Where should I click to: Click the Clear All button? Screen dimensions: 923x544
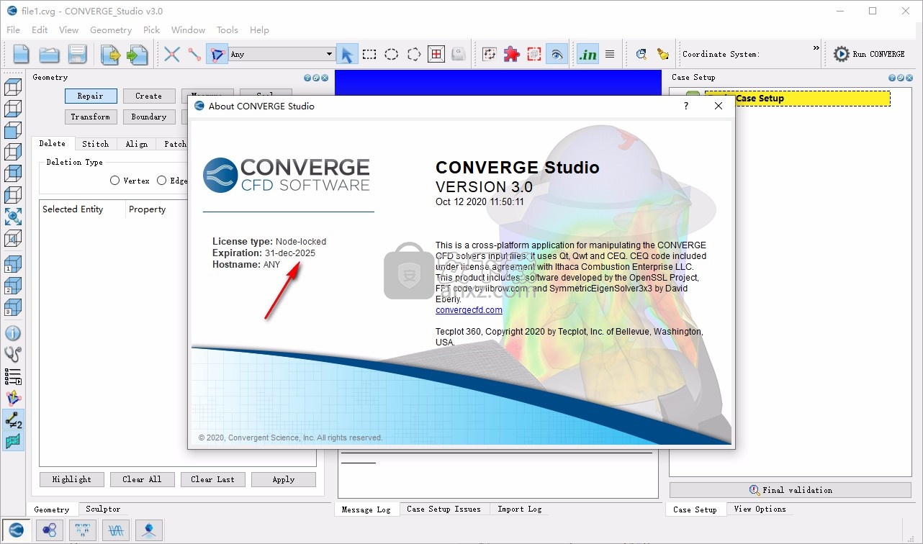coord(142,479)
